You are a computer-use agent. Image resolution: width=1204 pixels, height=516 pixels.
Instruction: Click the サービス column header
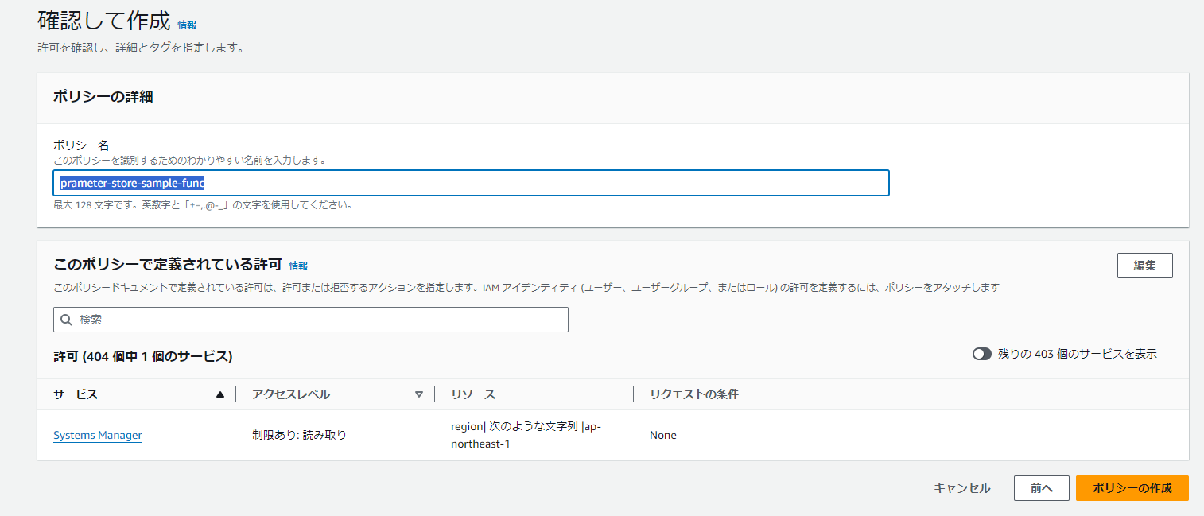(x=76, y=394)
